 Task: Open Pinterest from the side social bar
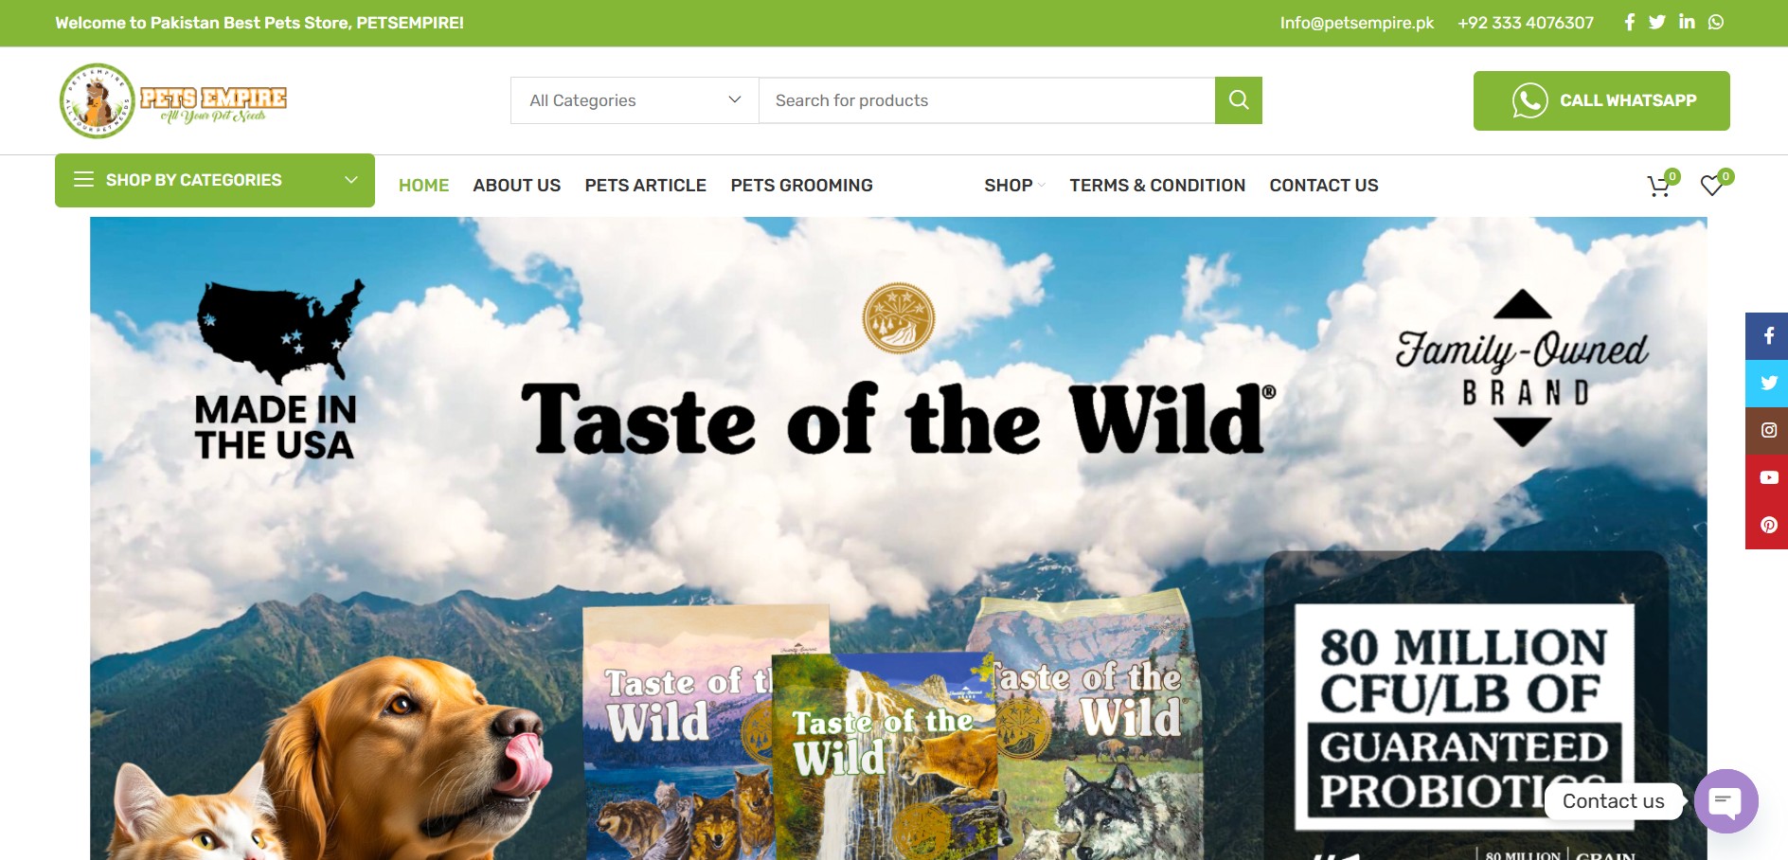point(1767,525)
